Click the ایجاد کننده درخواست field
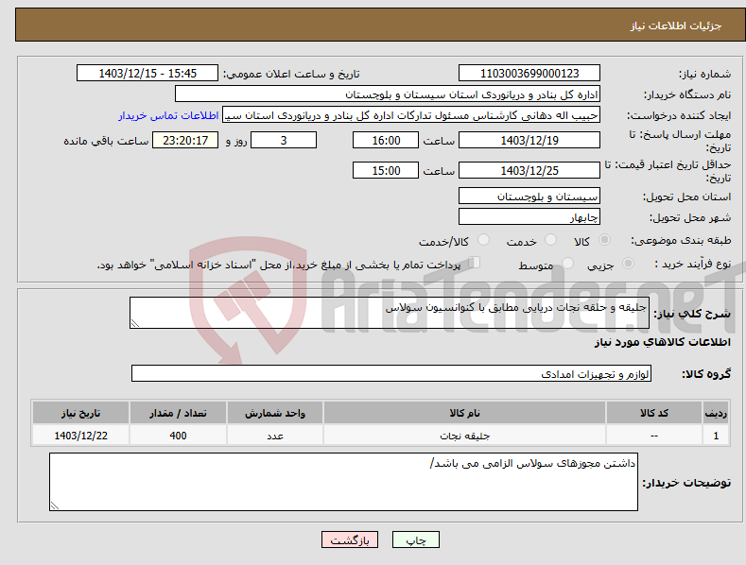Viewport: 746px width, 565px height. 411,115
